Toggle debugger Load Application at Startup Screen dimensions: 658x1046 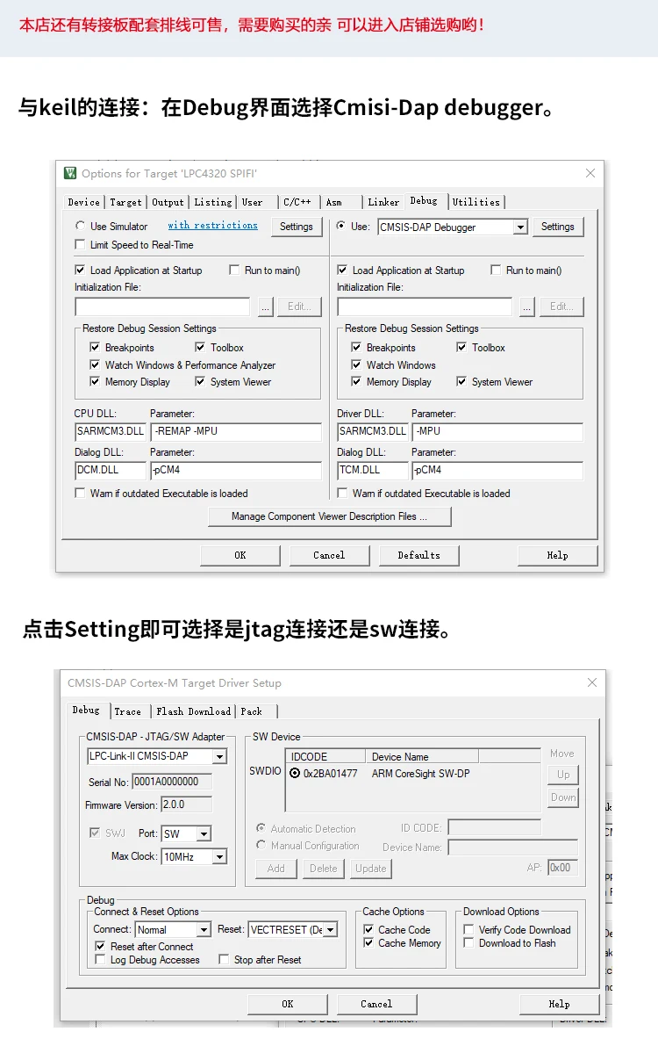point(342,271)
